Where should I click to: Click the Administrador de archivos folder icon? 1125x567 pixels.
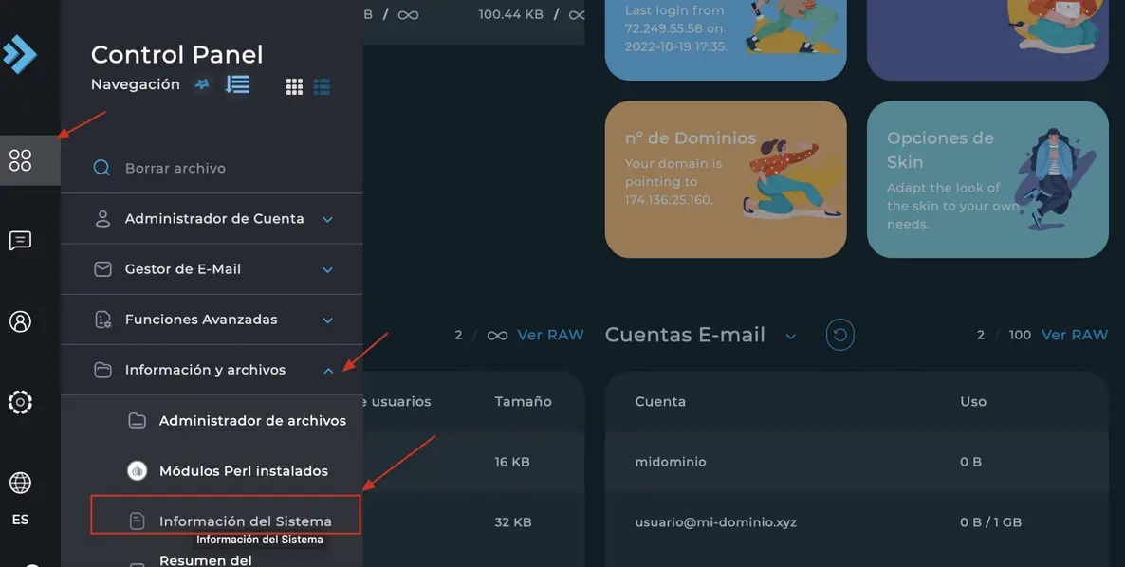137,421
